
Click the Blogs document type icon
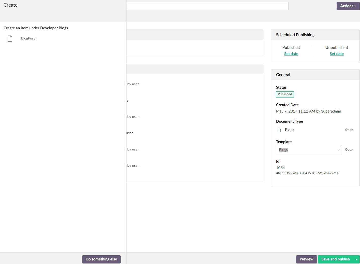click(279, 130)
